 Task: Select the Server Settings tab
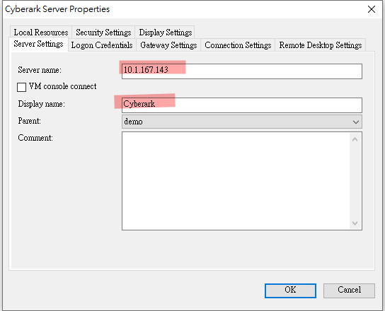[x=38, y=44]
